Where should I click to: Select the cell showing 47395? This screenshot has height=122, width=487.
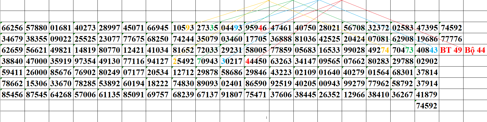(x=427, y=28)
